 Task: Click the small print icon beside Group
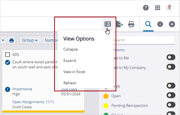[11, 40]
